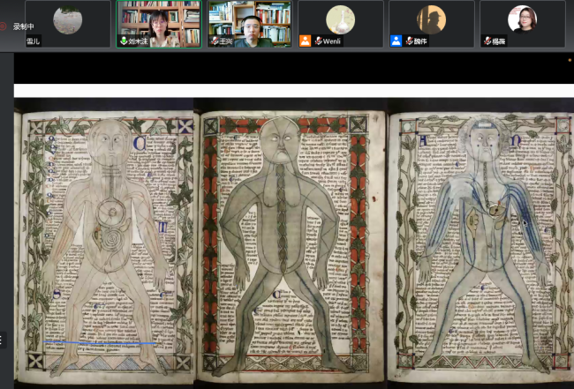Click the muted mic icon beside Wenli

(x=318, y=41)
